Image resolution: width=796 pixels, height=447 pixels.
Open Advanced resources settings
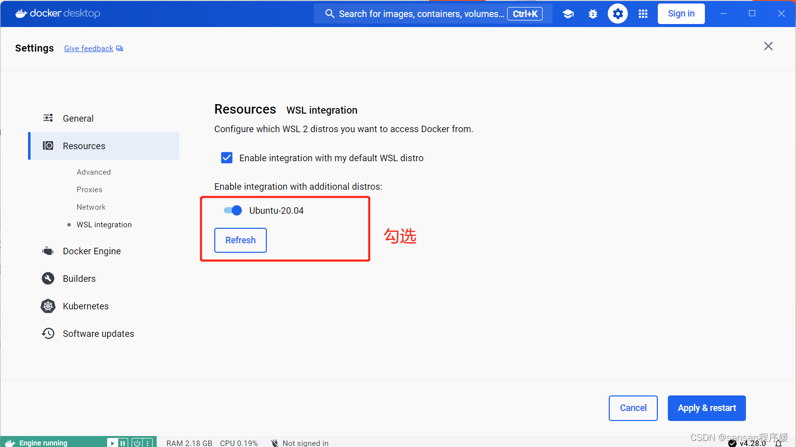[94, 172]
